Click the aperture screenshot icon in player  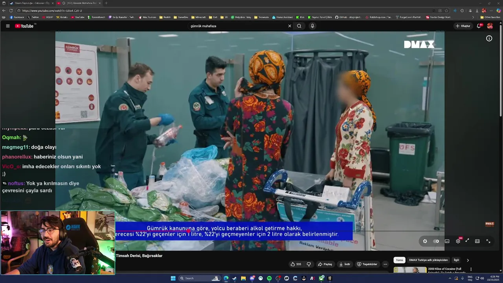tap(425, 241)
